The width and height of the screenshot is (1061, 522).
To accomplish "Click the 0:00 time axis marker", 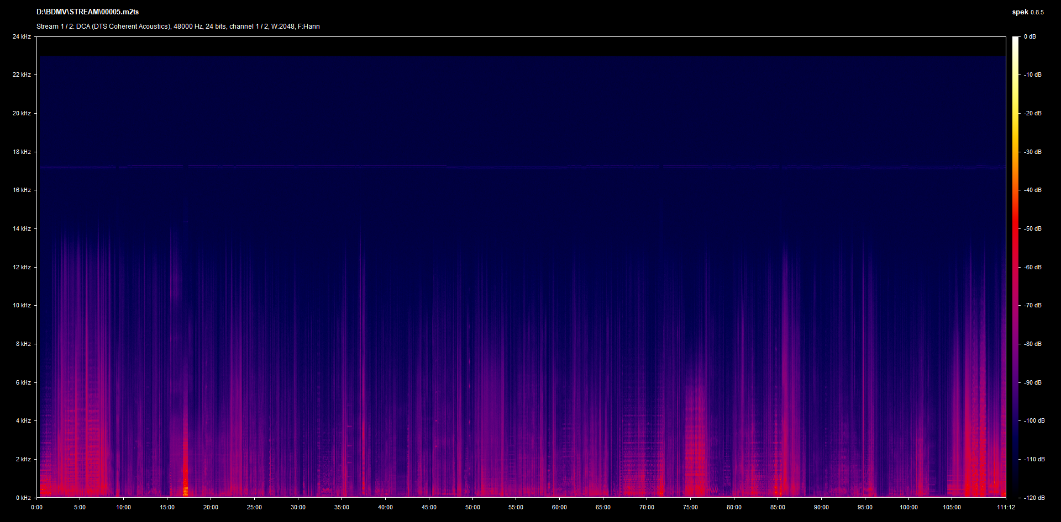I will tap(36, 507).
